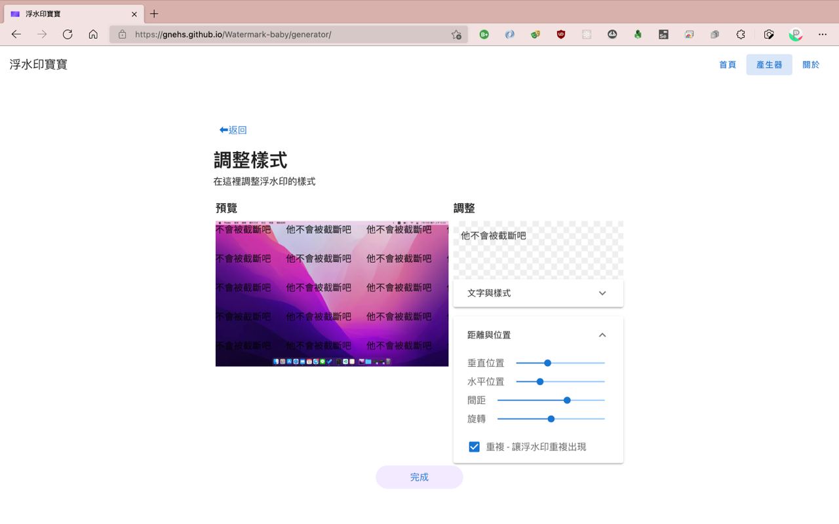Open the uBlock Origin shield extension
This screenshot has width=839, height=524.
561,35
